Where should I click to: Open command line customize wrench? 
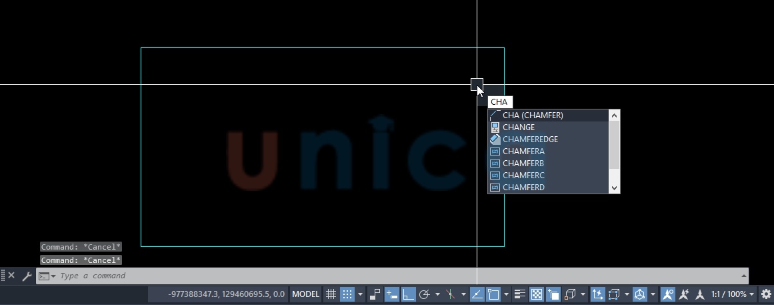click(x=27, y=276)
